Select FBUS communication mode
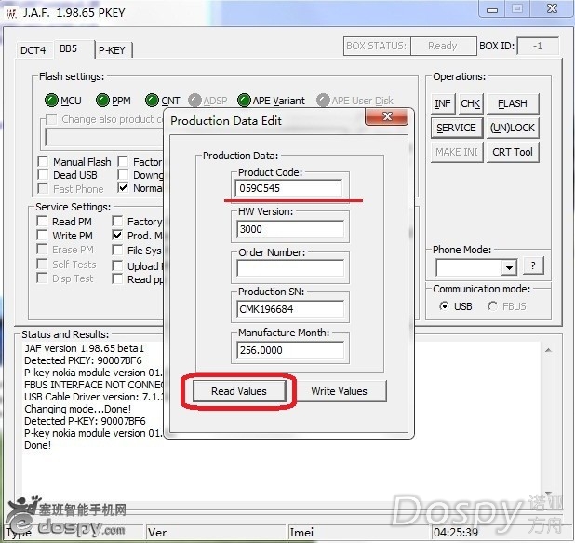 (x=492, y=306)
